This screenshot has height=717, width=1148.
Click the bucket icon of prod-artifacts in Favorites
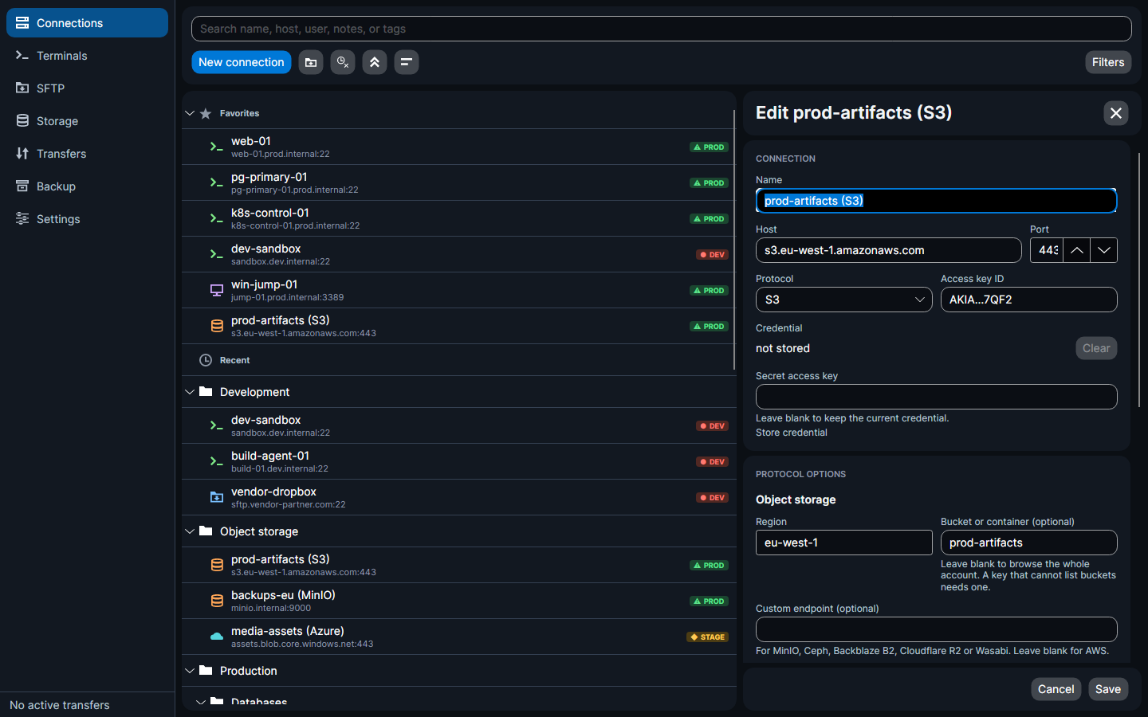pos(216,326)
